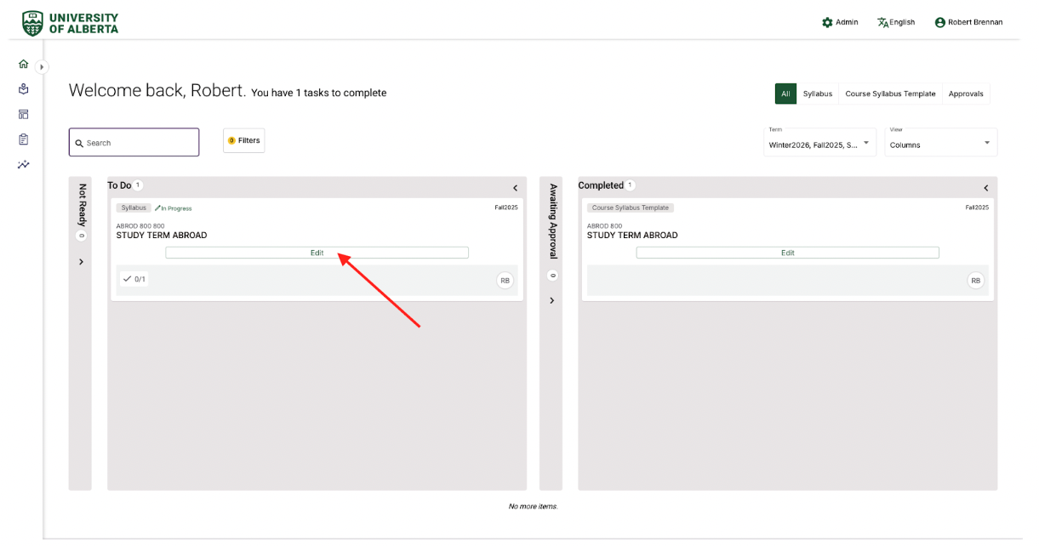Viewport: 1039px width, 546px height.
Task: Expand the left sidebar navigation
Action: click(x=43, y=66)
